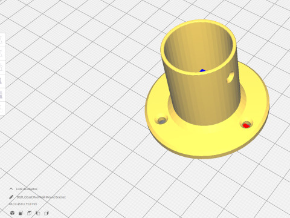Open the Lista de objetos label
Image resolution: width=290 pixels, height=218 pixels.
click(x=27, y=189)
